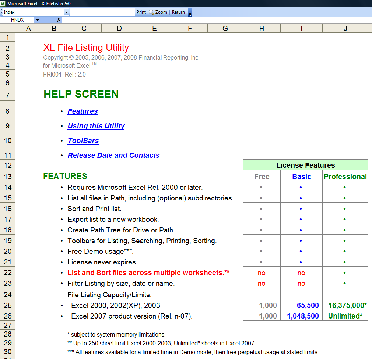Click 'Export list to a new workbook.'
This screenshot has width=372, height=359.
click(x=113, y=220)
